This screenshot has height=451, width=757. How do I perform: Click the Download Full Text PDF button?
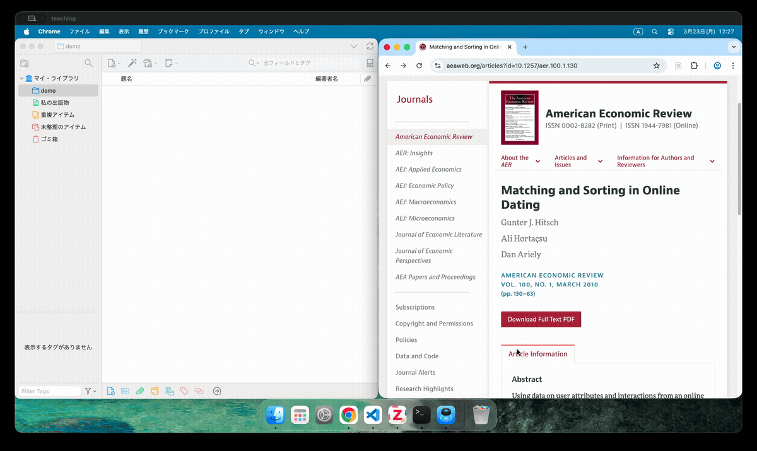point(541,319)
